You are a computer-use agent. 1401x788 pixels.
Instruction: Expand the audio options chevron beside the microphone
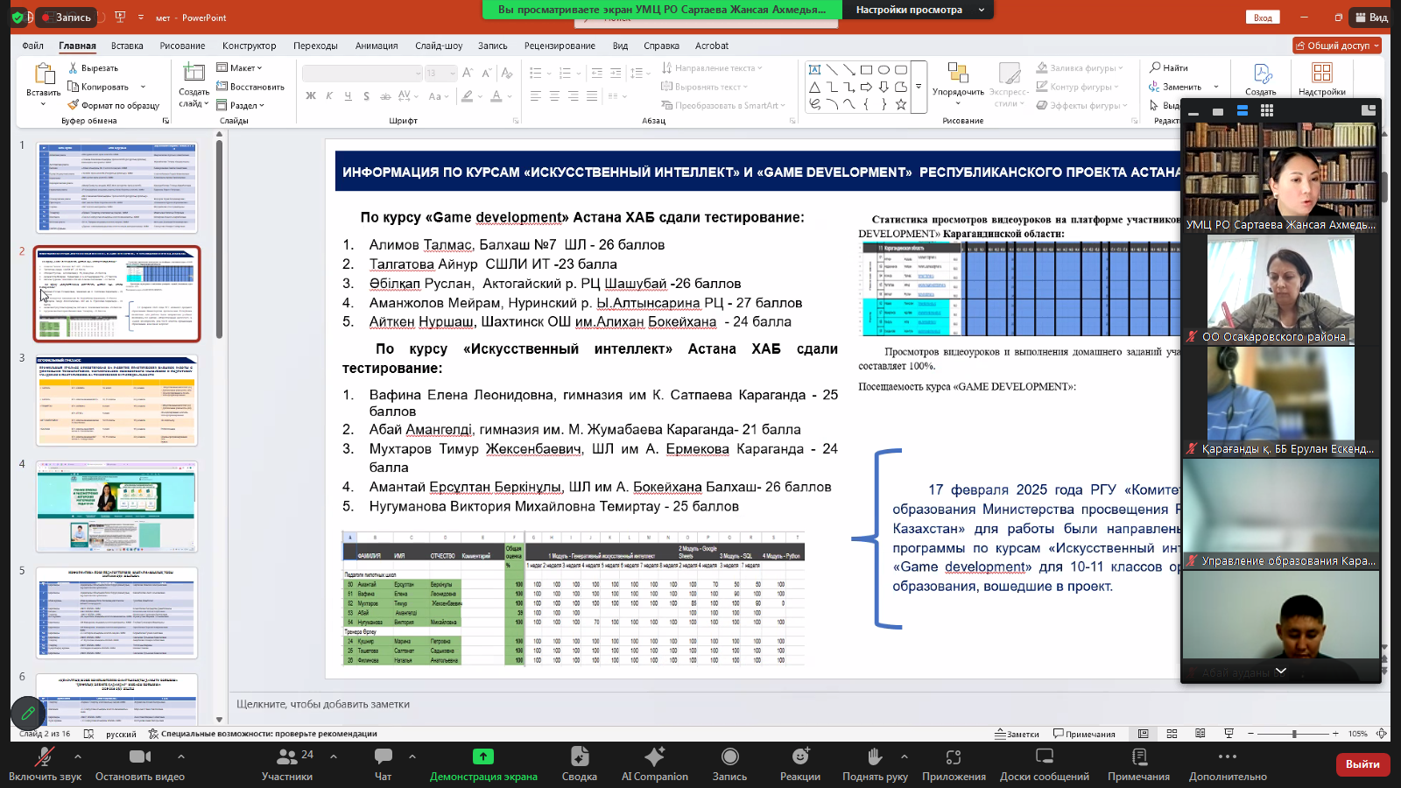coord(78,756)
